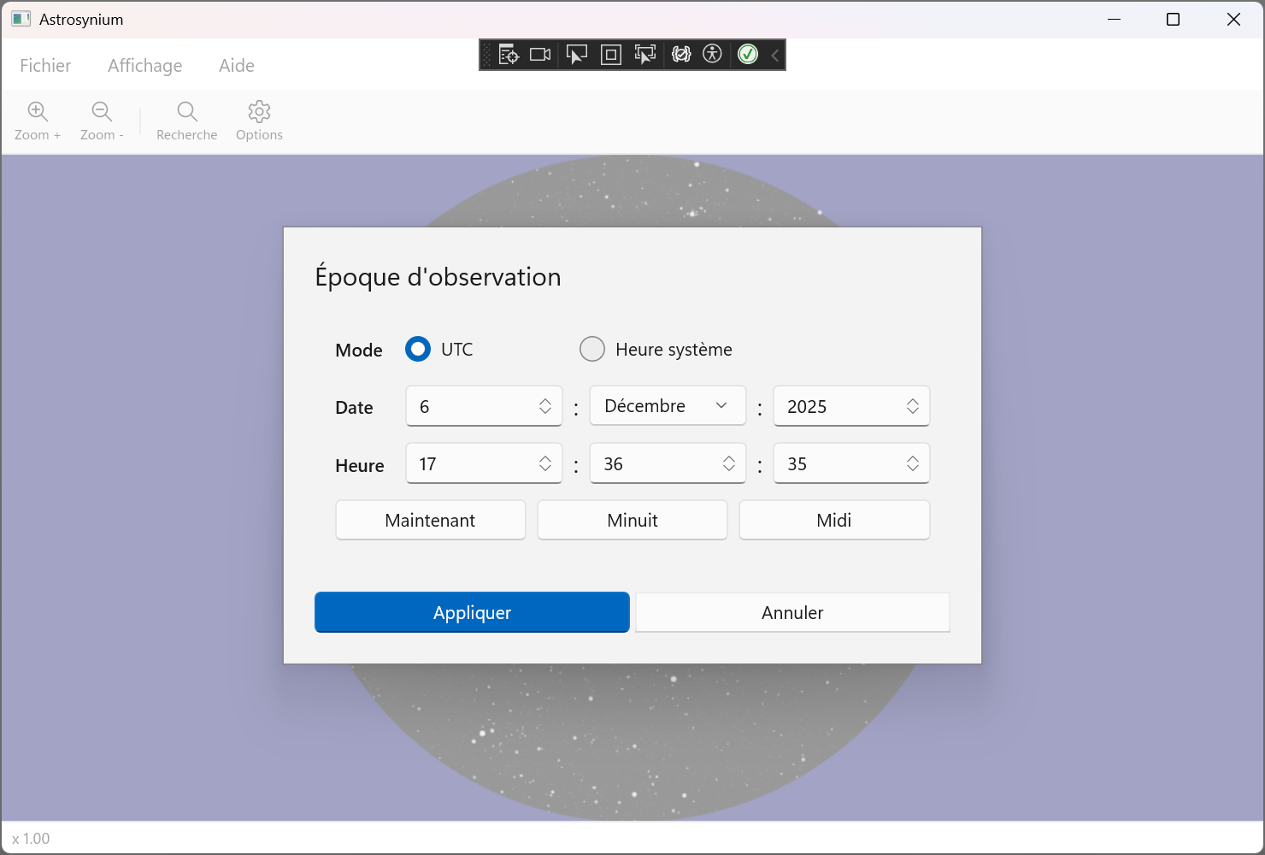Image resolution: width=1265 pixels, height=855 pixels.
Task: Run the accessibility scan person icon
Action: [712, 55]
